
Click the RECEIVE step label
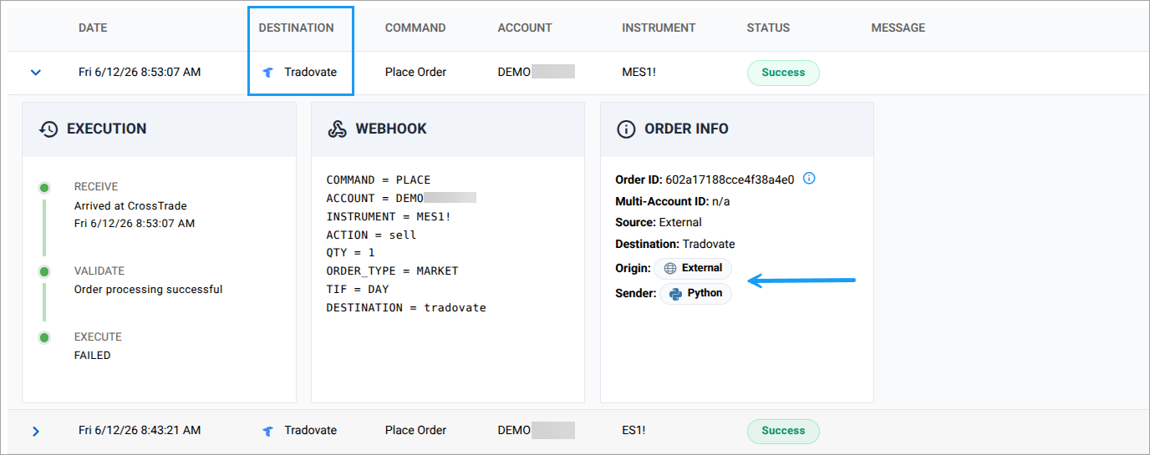pos(96,187)
